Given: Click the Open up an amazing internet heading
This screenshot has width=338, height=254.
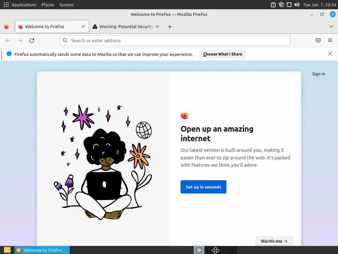Looking at the screenshot, I should [217, 134].
